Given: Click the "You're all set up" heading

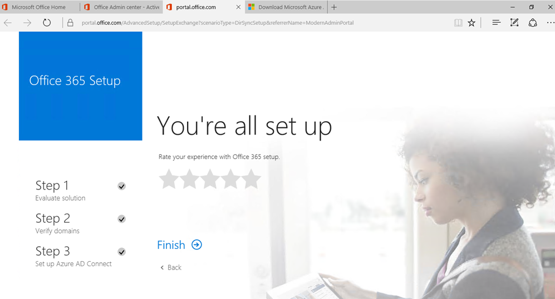Looking at the screenshot, I should (244, 126).
